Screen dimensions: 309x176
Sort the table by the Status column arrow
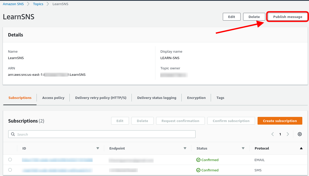pyautogui.click(x=243, y=148)
